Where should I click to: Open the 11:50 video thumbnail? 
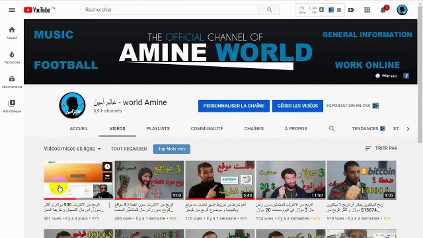pyautogui.click(x=291, y=180)
